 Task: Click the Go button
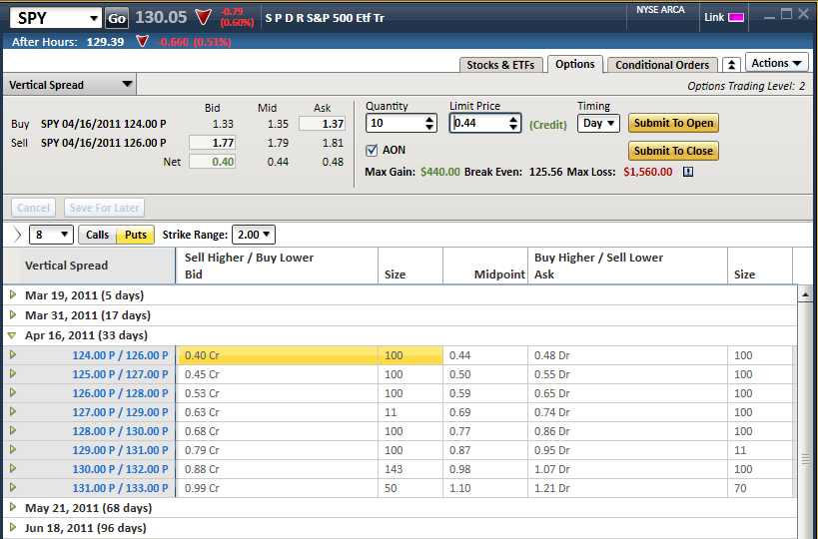point(116,19)
